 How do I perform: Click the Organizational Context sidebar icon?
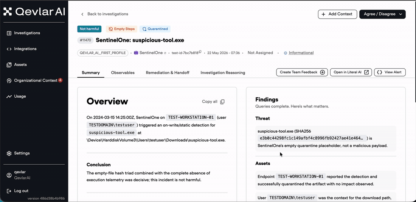point(9,81)
